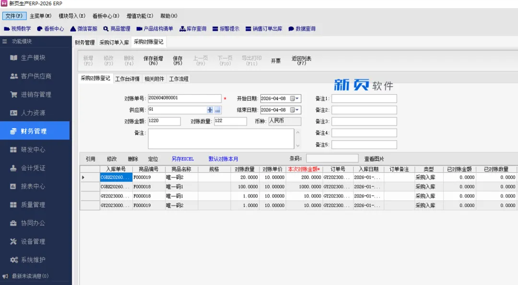The height and width of the screenshot is (285, 518).
Task: Open the 研发中心 sidebar module
Action: pyautogui.click(x=35, y=149)
